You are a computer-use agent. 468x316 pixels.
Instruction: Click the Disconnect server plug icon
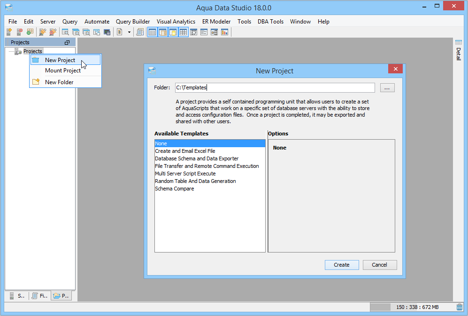pyautogui.click(x=53, y=32)
